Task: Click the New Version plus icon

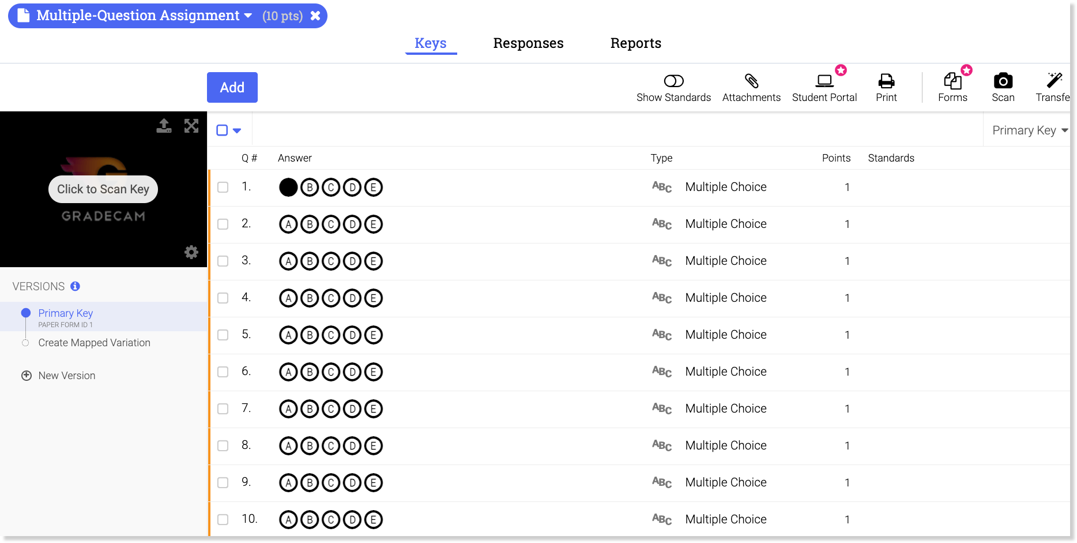Action: (27, 376)
